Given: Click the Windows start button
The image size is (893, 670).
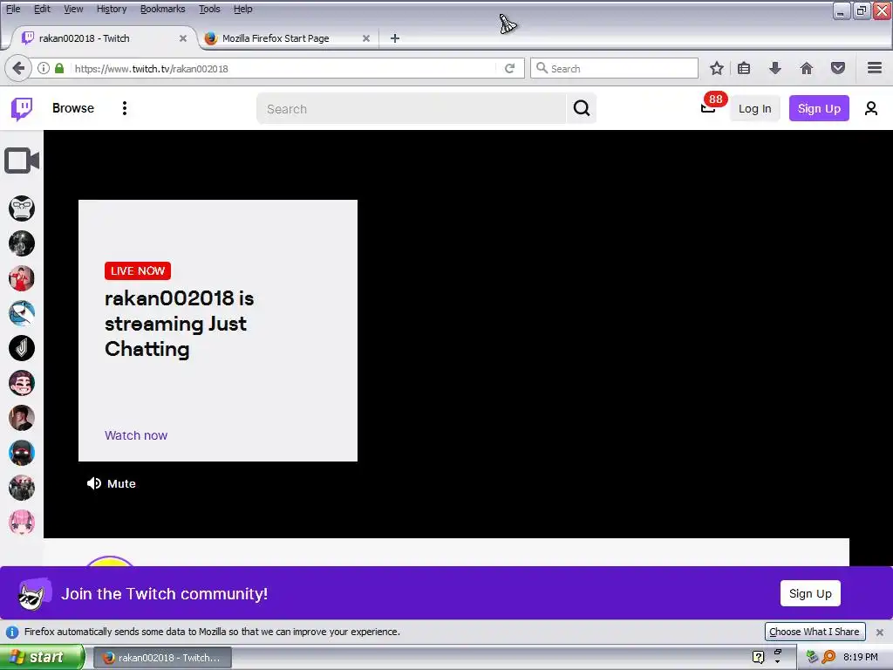Looking at the screenshot, I should [42, 658].
